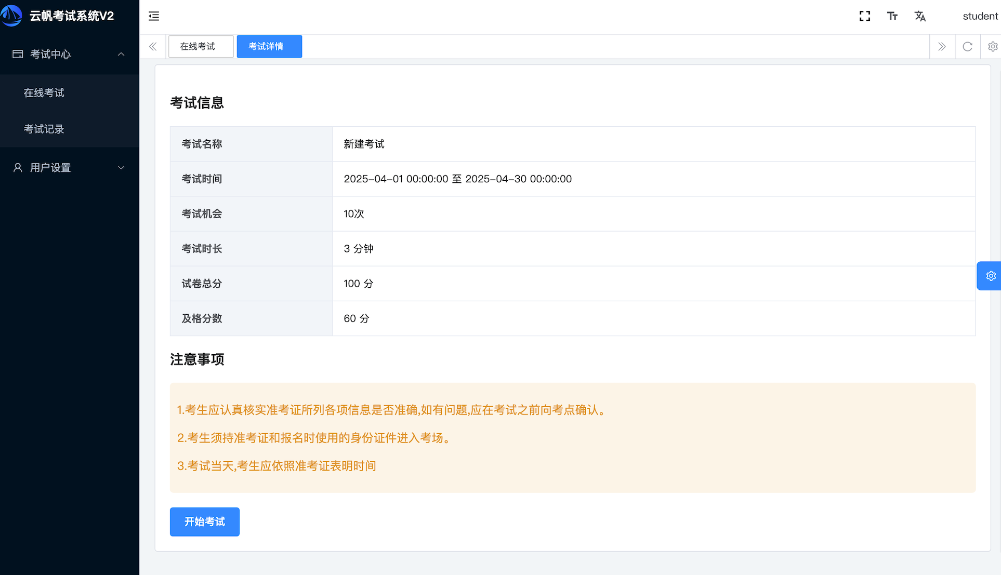Open the font size (Tt) selector
Screen dimensions: 1001x575
click(x=892, y=16)
